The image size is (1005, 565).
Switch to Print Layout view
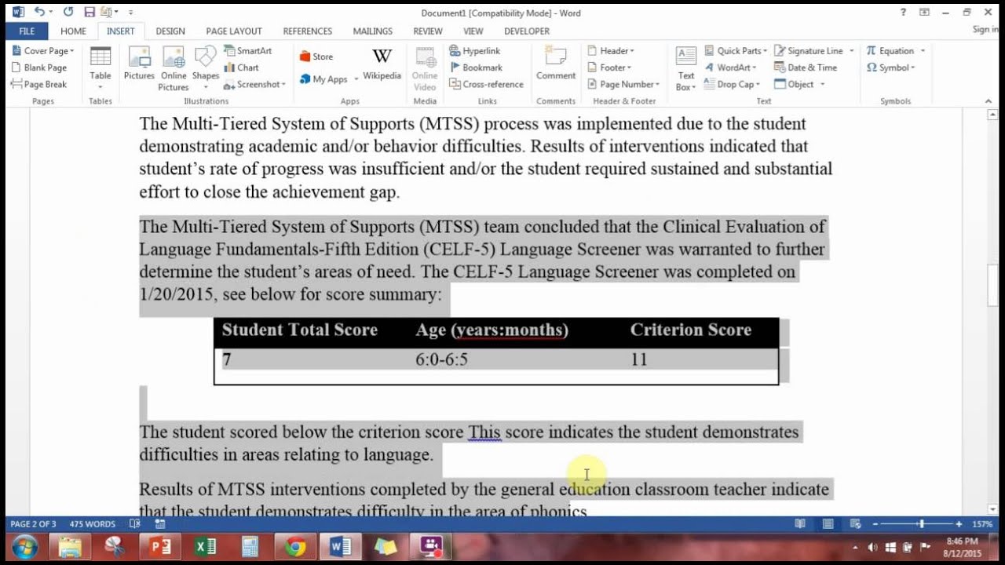pos(828,523)
